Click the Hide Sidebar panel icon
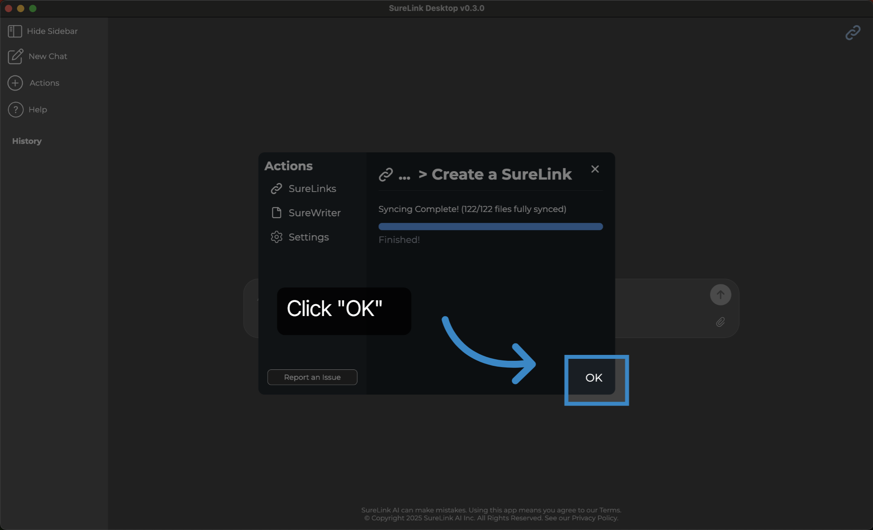The image size is (873, 530). (15, 31)
